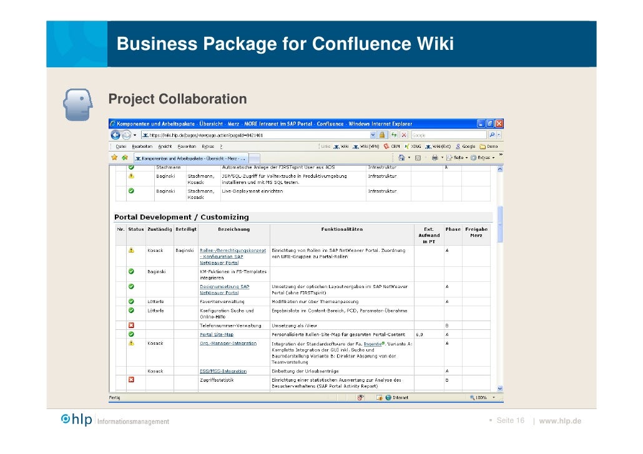Viewport: 643px width, 454px height.
Task: Click green check status in Favoritenverwaltung row
Action: 131,301
